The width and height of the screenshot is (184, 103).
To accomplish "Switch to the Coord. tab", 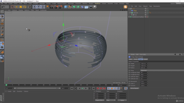I will tap(135, 59).
